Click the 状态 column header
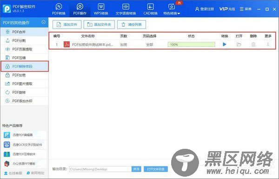This screenshot has width=279, height=179. [x=191, y=36]
